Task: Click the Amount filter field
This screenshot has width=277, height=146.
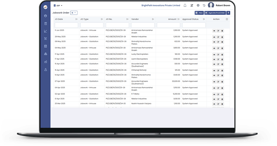Action: tap(168, 25)
